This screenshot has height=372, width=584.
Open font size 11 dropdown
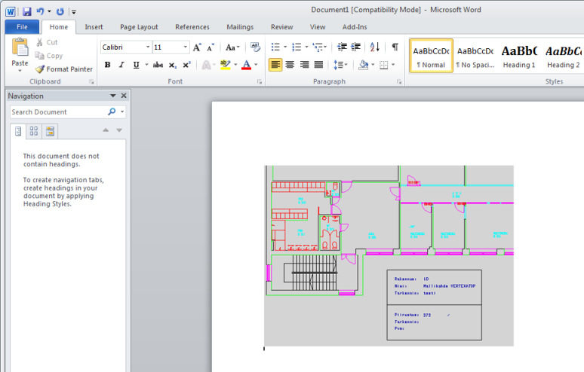(185, 47)
